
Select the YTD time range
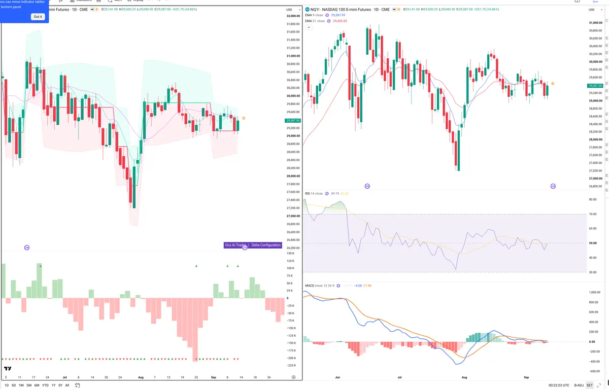45,385
